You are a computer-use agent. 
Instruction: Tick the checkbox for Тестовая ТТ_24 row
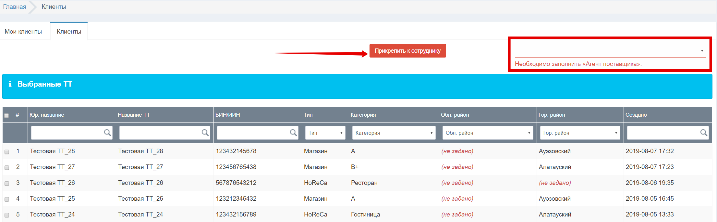pos(7,215)
